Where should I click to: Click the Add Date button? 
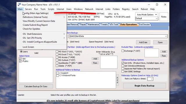(x=143, y=42)
